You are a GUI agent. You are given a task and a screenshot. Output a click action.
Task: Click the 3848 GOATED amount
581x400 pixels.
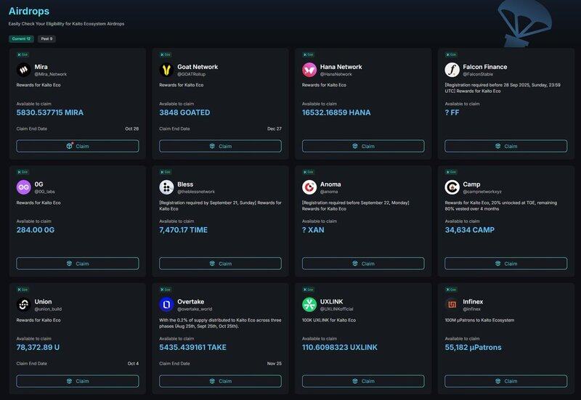(184, 113)
